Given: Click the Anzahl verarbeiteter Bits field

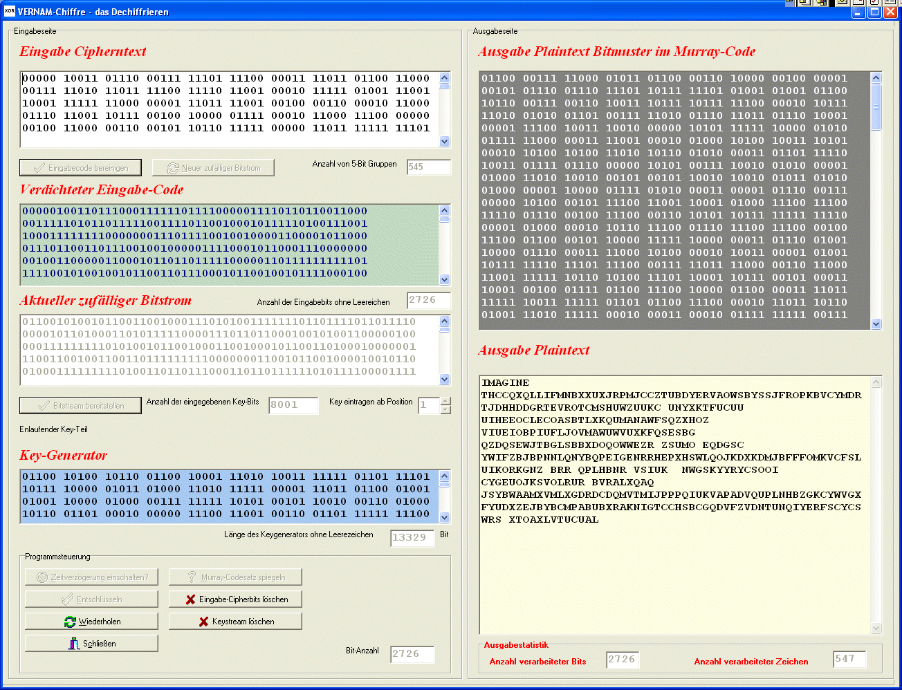Looking at the screenshot, I should (623, 660).
